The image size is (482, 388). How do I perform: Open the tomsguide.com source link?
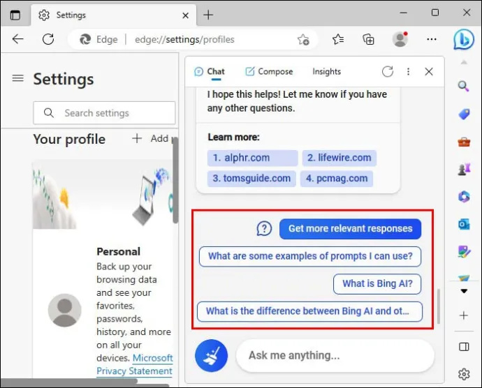click(251, 179)
